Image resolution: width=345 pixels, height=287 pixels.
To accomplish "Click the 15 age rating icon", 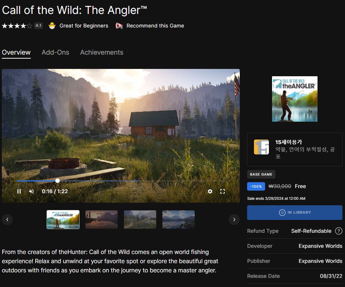I will pyautogui.click(x=261, y=147).
